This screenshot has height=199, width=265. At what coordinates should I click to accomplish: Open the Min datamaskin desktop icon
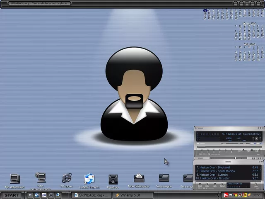14,179
